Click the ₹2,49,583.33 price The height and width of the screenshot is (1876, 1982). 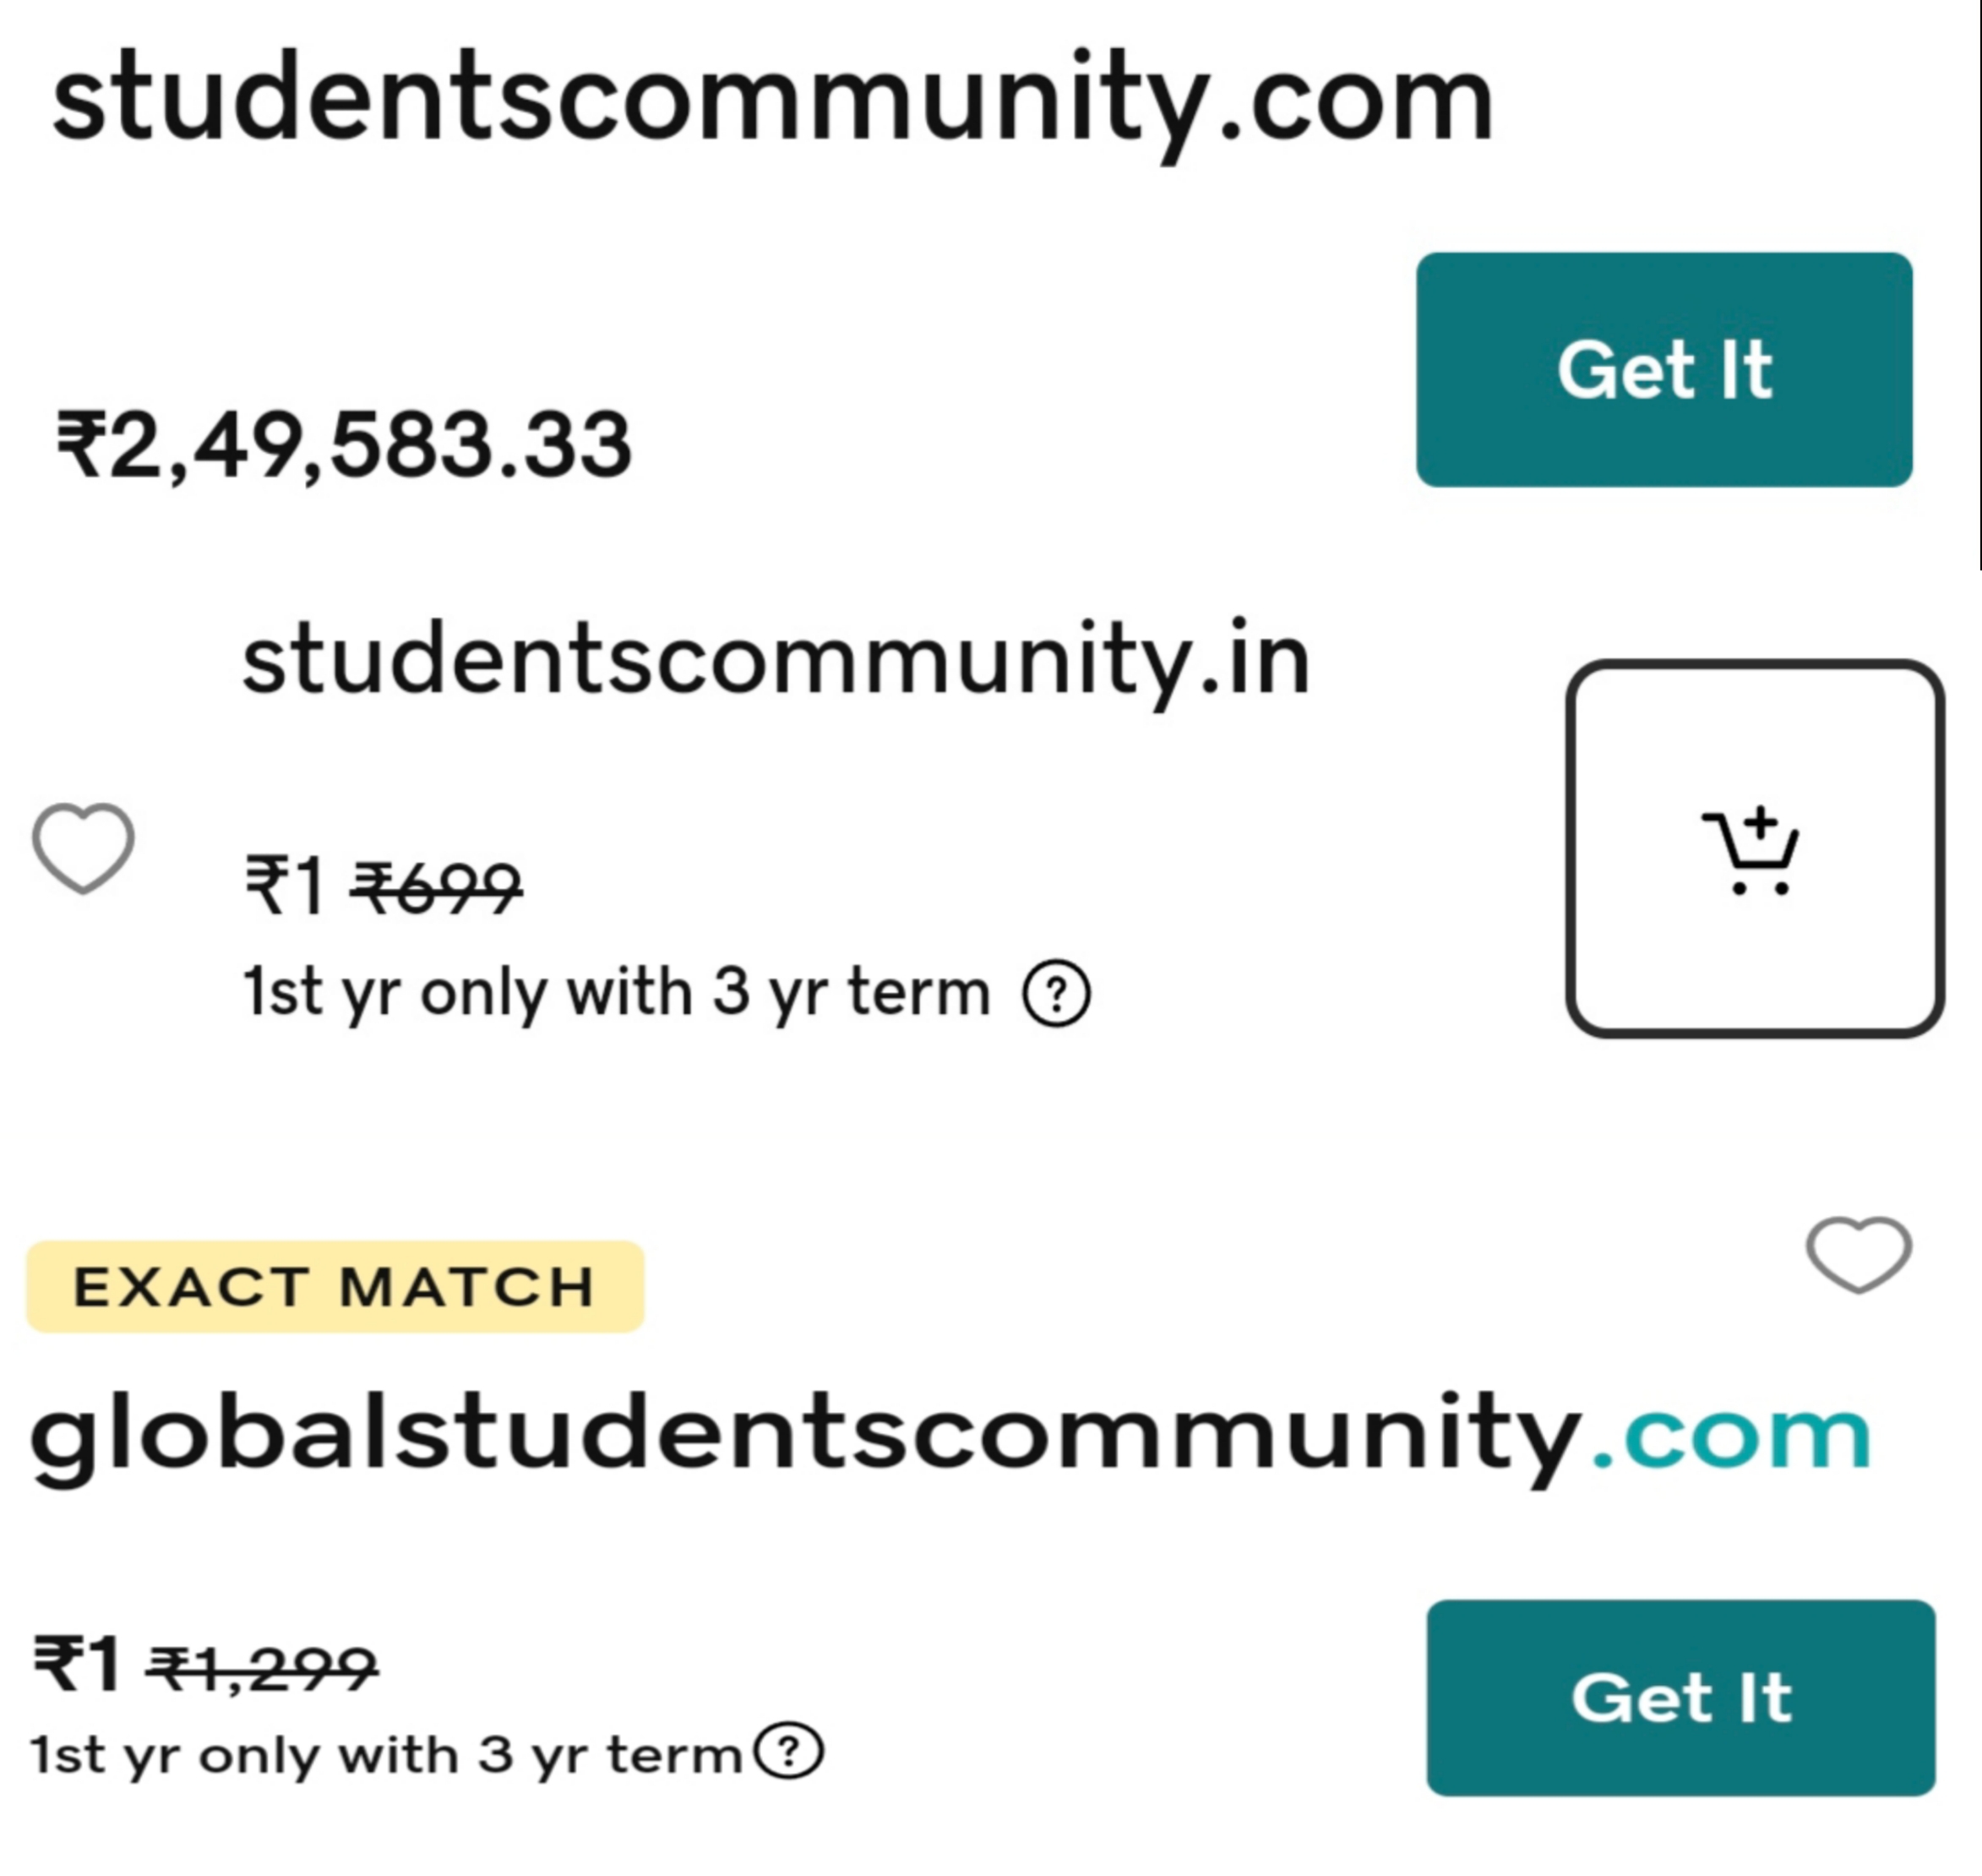click(x=345, y=445)
